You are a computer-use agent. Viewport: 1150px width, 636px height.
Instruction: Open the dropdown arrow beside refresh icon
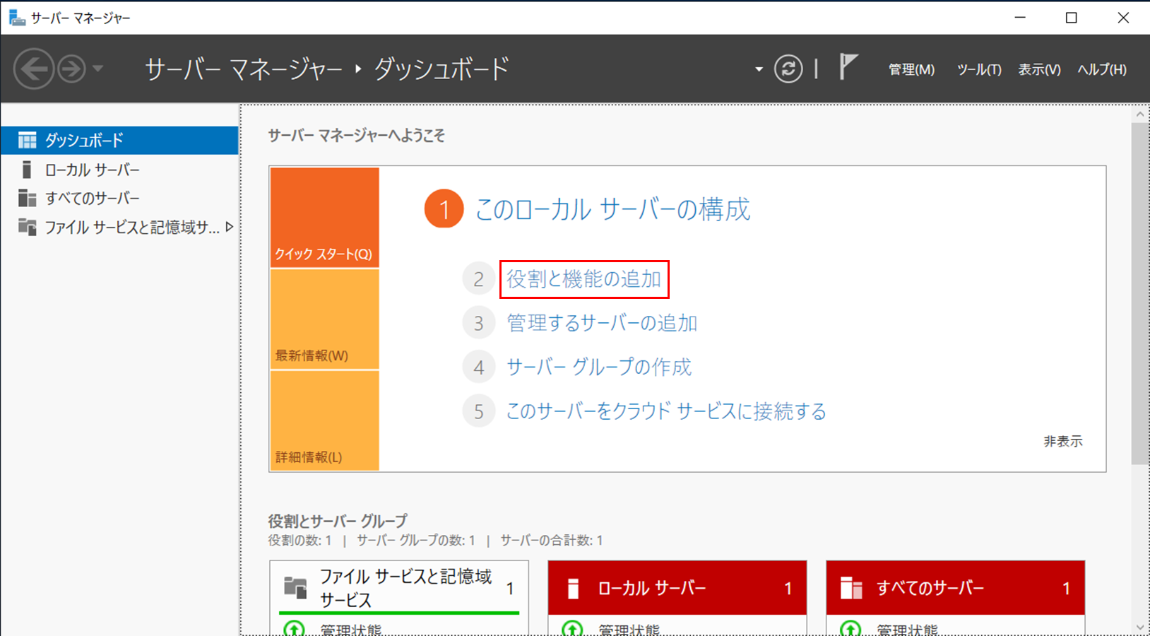[759, 69]
